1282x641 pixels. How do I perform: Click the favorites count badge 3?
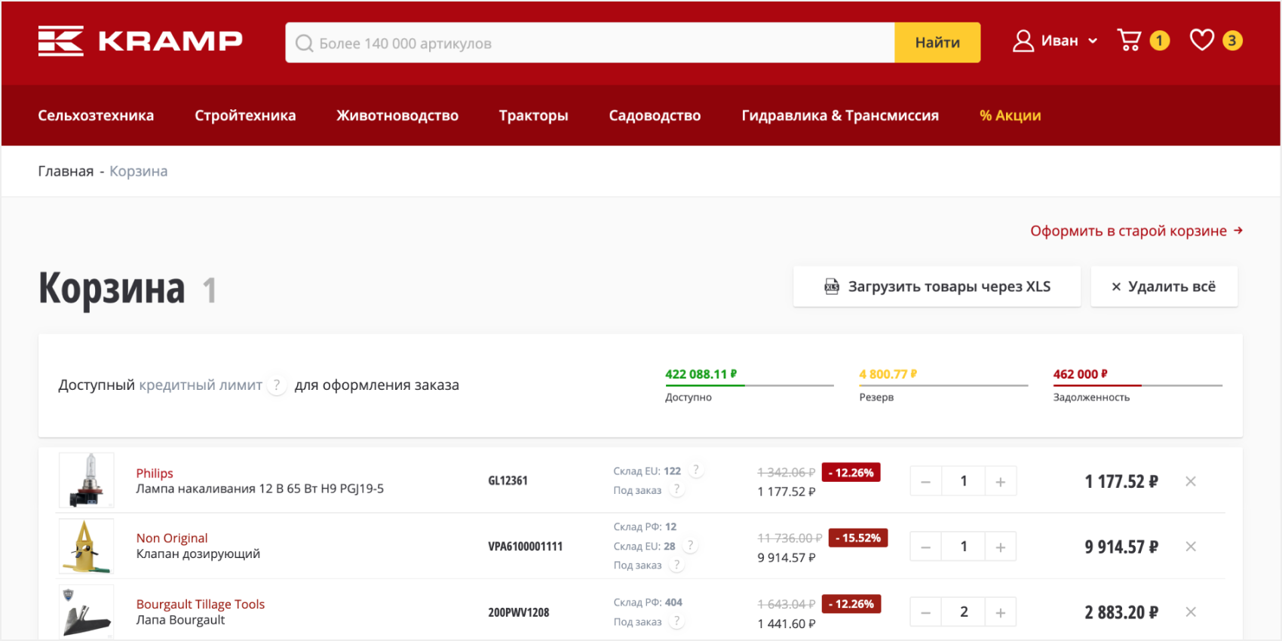[x=1232, y=41]
